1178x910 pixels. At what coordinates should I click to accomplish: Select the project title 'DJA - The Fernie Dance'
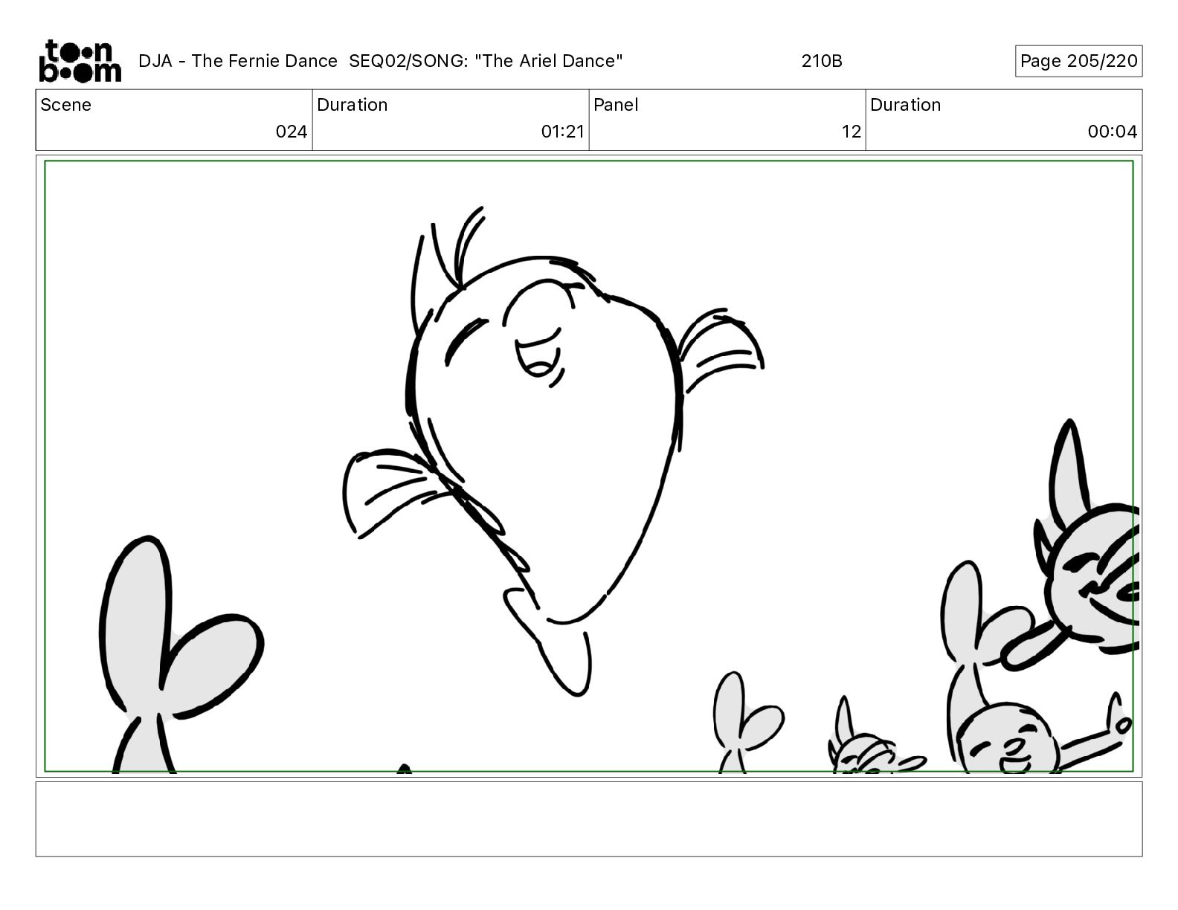coord(238,61)
